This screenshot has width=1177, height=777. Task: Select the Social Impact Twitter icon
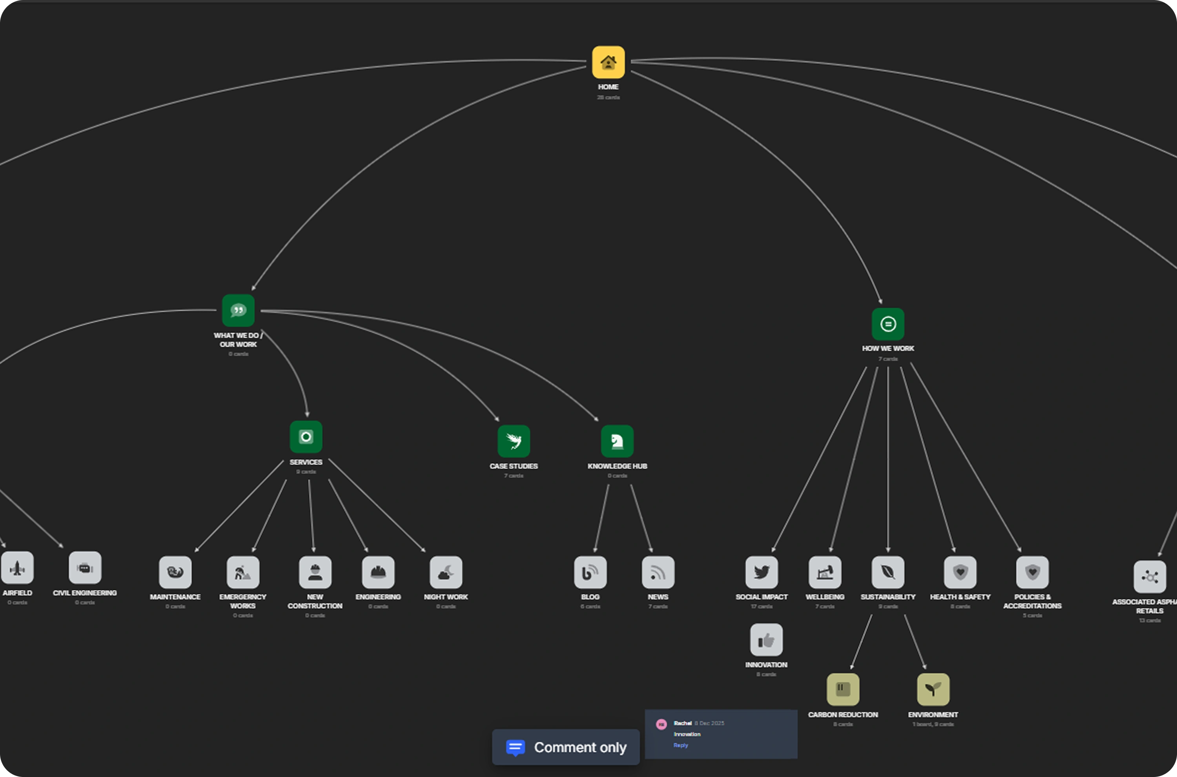pos(762,572)
